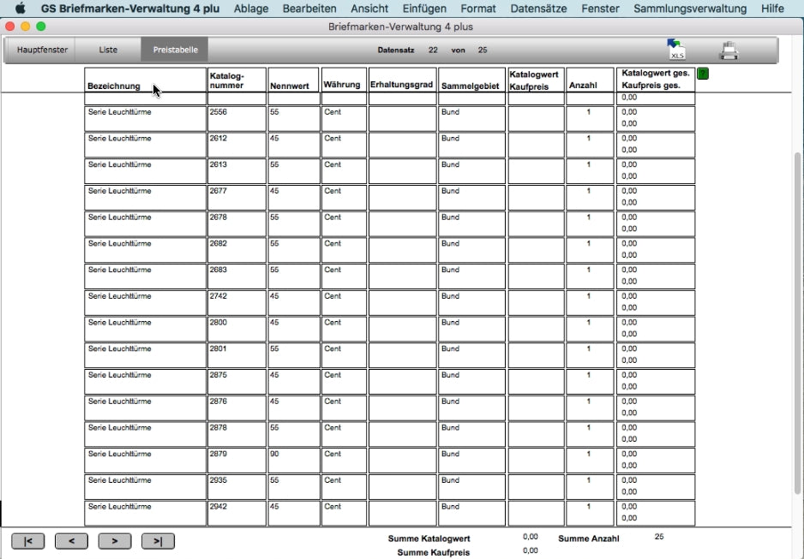Switch to the Liste tab
The height and width of the screenshot is (559, 804).
[108, 51]
